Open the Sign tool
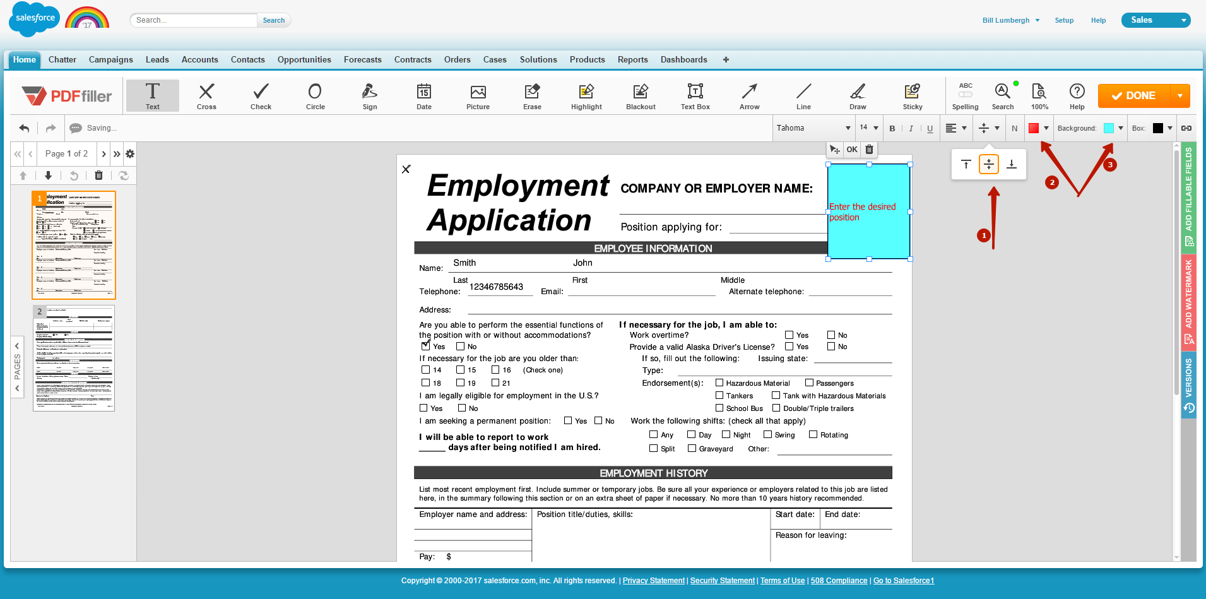The width and height of the screenshot is (1206, 599). (370, 96)
